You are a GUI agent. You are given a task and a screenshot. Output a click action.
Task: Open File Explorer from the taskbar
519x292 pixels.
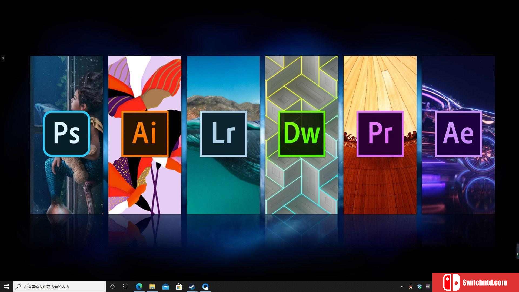point(152,287)
